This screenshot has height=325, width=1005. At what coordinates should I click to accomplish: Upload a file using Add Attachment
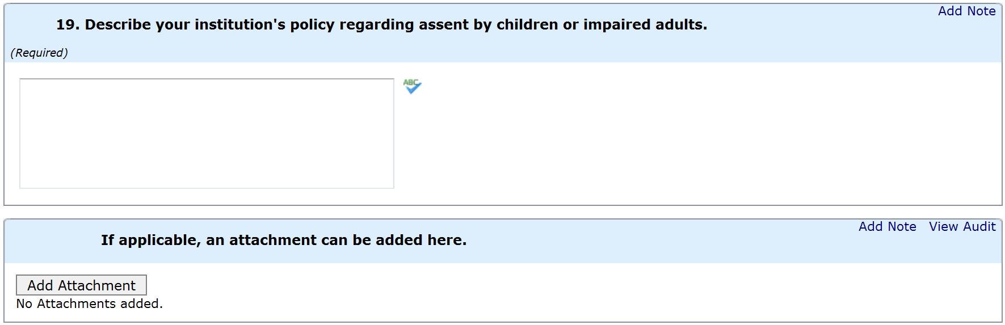pyautogui.click(x=81, y=285)
